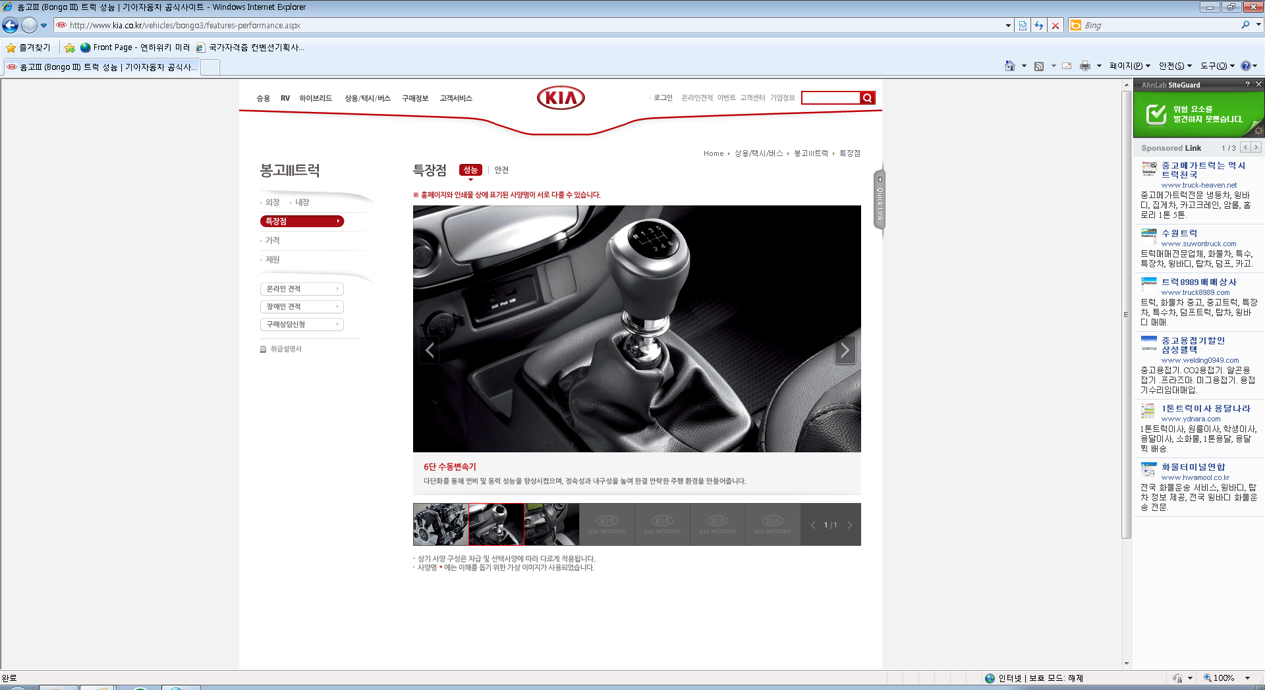Click the Print icon in command bar
The width and height of the screenshot is (1265, 690).
coord(1084,66)
